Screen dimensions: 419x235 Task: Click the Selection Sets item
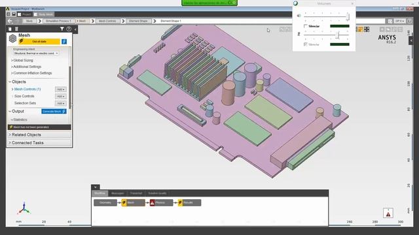(25, 103)
